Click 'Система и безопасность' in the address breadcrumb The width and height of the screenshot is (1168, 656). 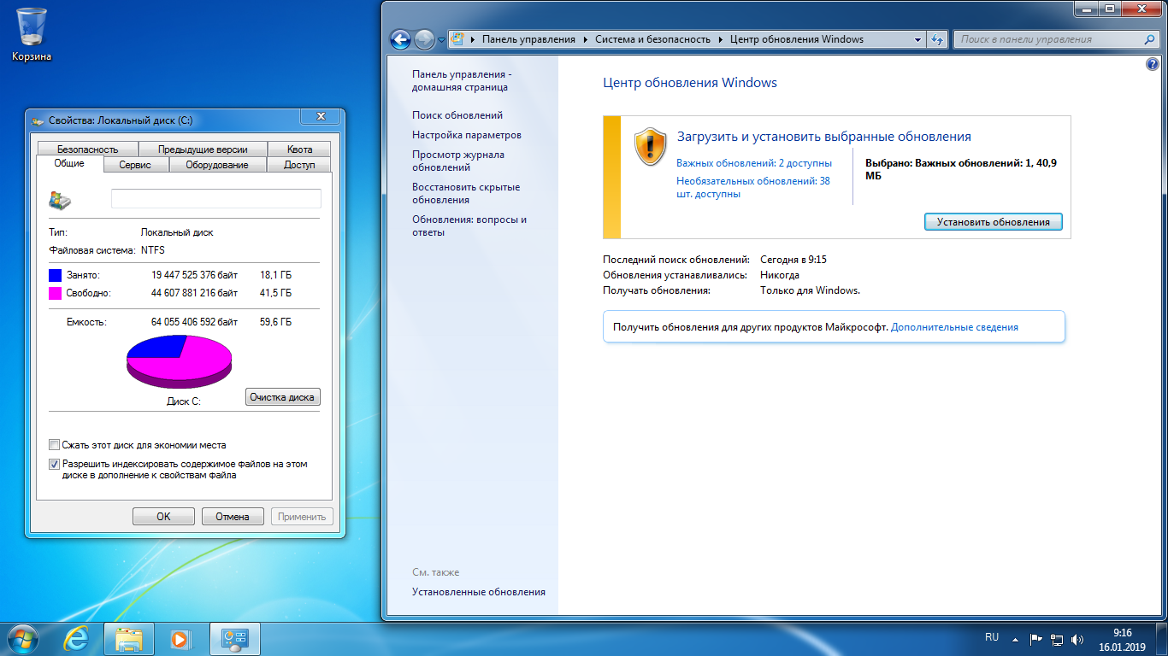(x=653, y=39)
